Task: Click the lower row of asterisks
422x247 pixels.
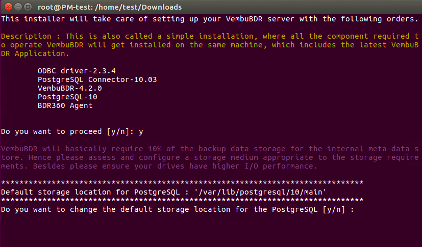Action: [182, 201]
